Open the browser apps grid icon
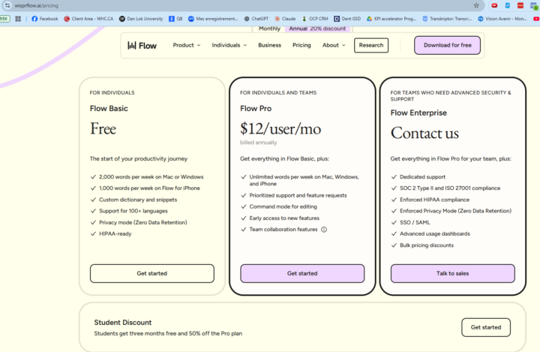This screenshot has width=540, height=352. pyautogui.click(x=18, y=19)
